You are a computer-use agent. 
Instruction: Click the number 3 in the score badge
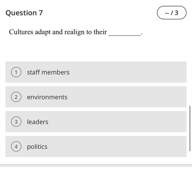pyautogui.click(x=176, y=13)
